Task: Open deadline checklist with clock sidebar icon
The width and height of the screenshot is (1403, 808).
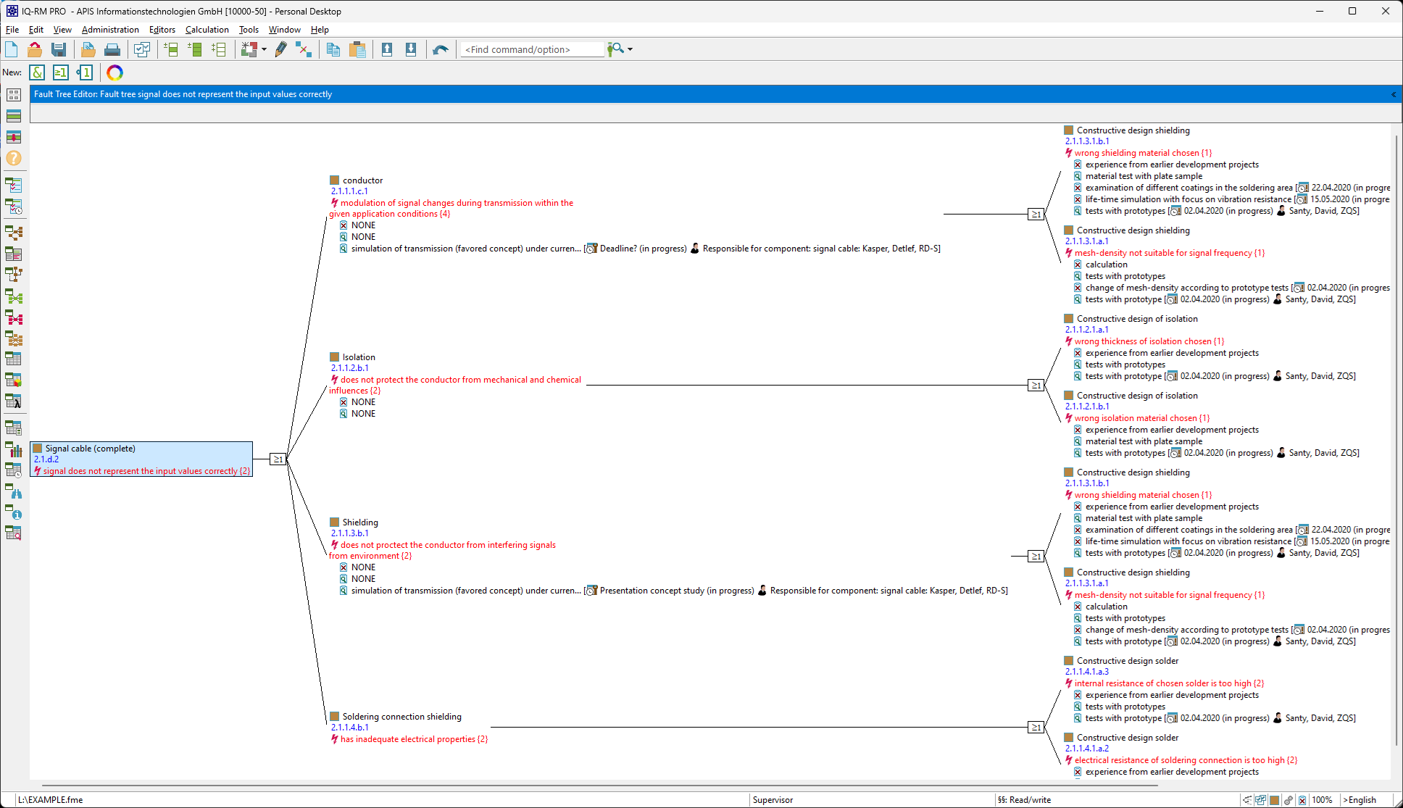Action: coord(14,207)
